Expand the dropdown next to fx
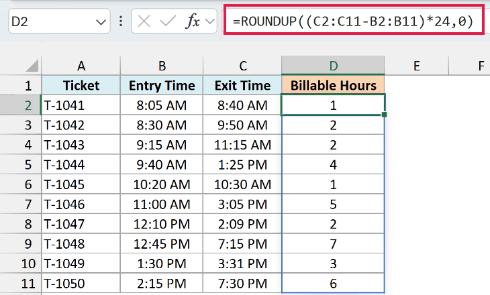Screen dimensions: 490x295 click(x=210, y=21)
